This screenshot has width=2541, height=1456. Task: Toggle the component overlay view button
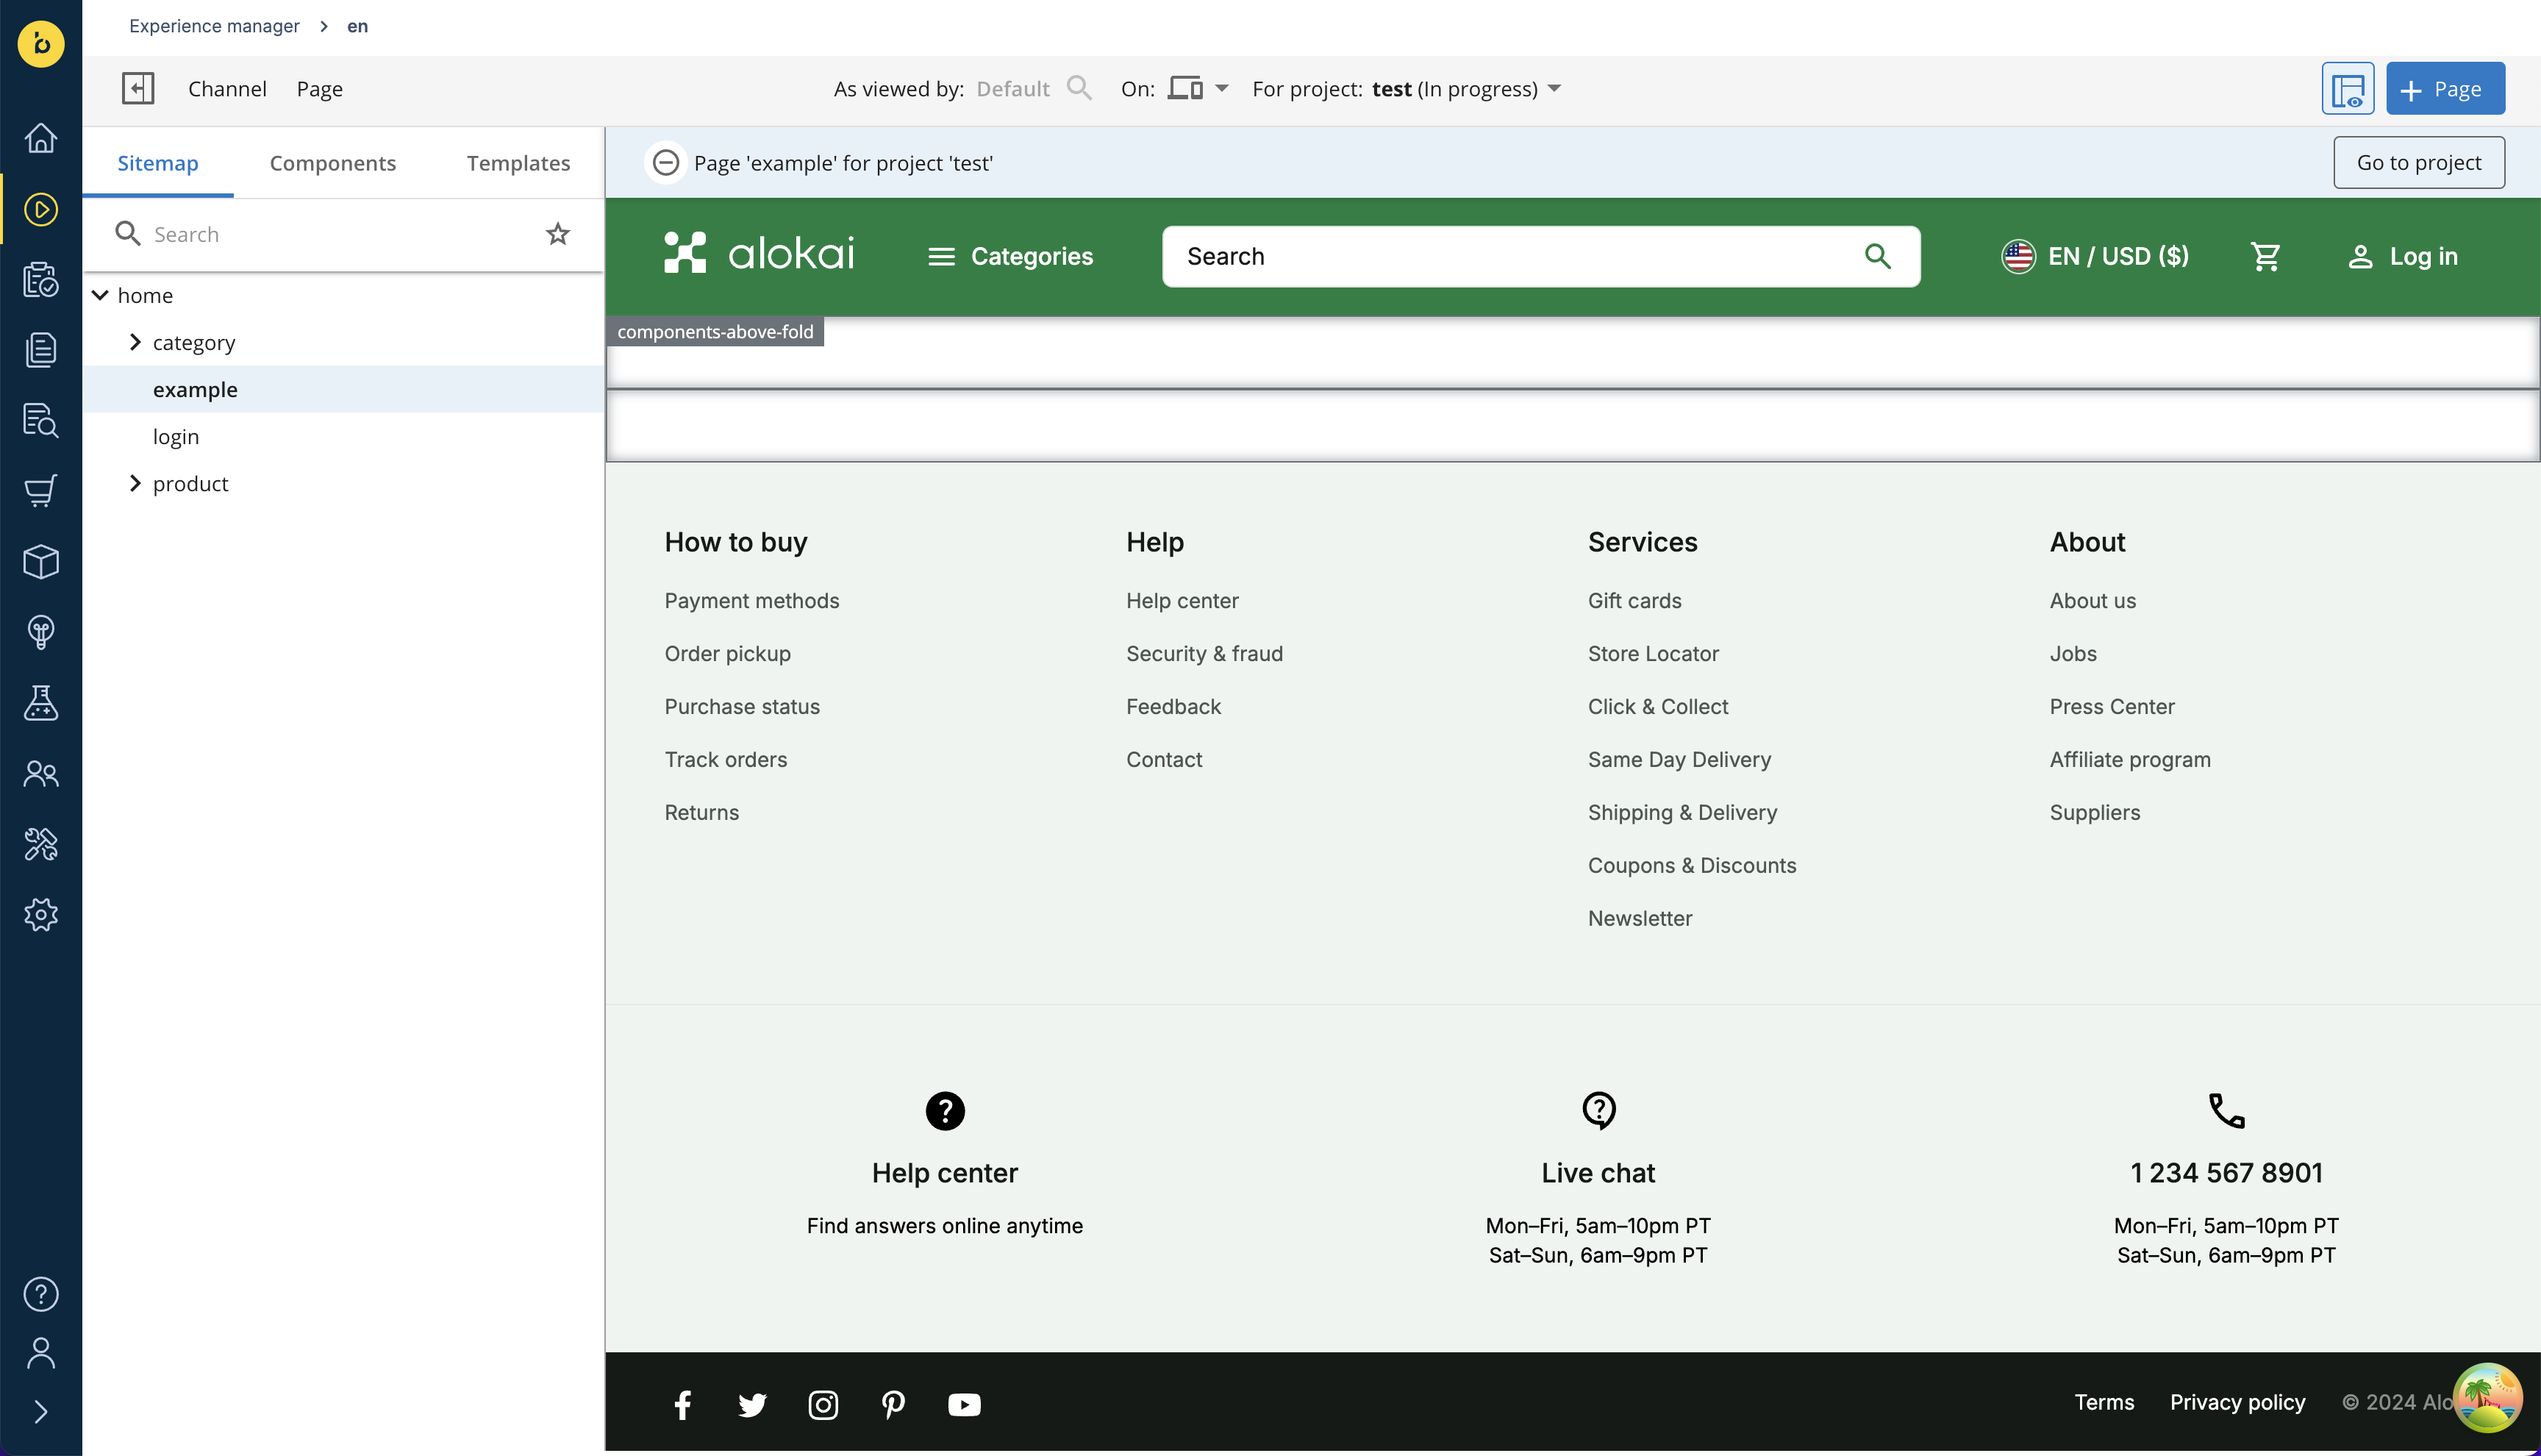click(2347, 88)
